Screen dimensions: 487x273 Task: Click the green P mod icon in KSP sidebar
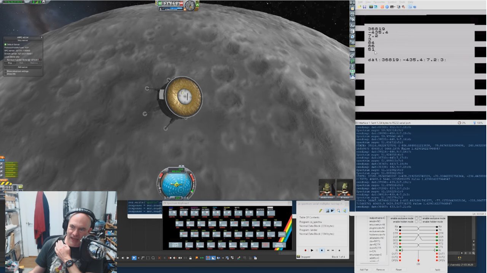pos(353,61)
